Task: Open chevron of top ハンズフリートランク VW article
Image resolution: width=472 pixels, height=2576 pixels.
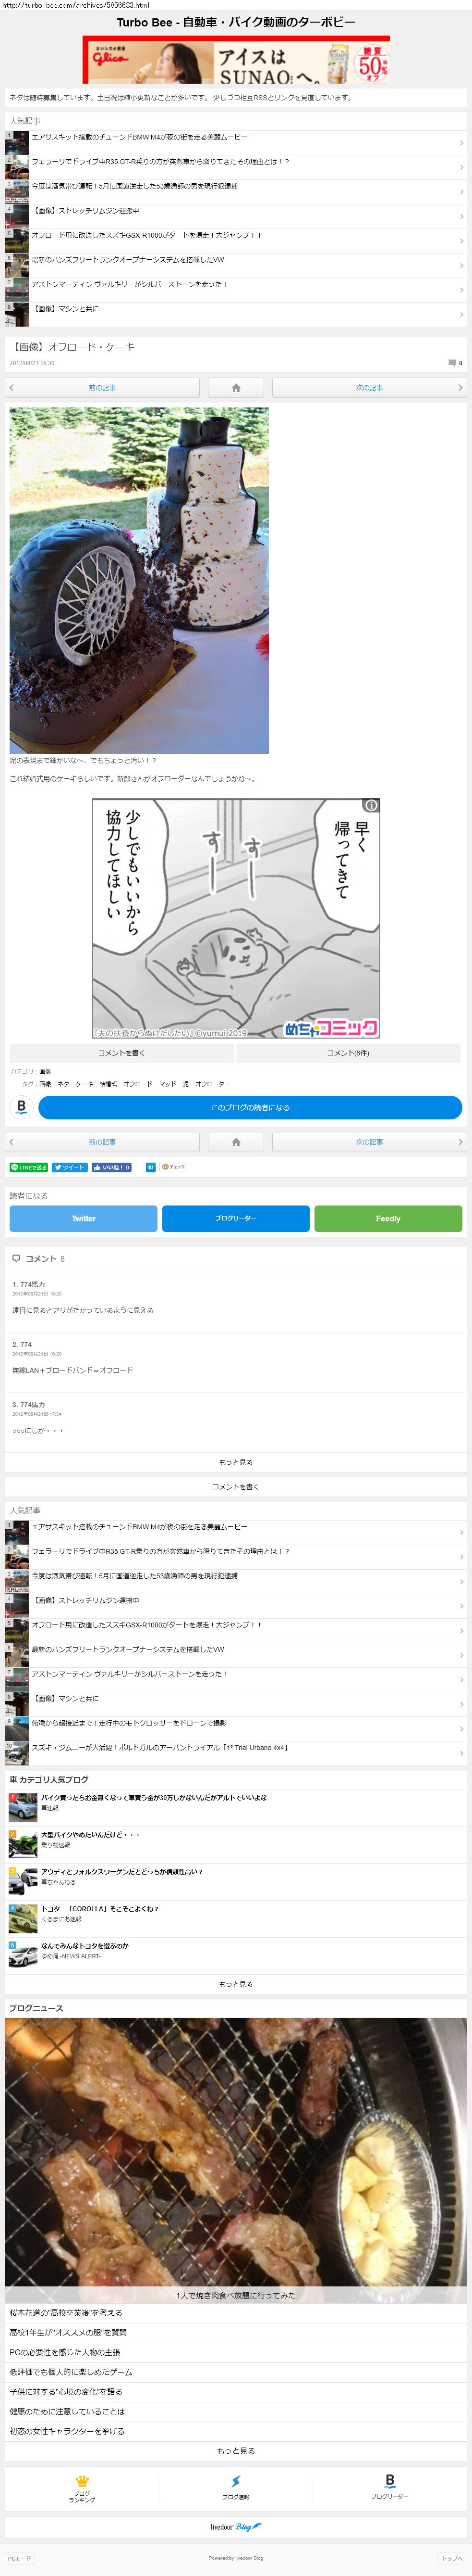Action: (460, 265)
